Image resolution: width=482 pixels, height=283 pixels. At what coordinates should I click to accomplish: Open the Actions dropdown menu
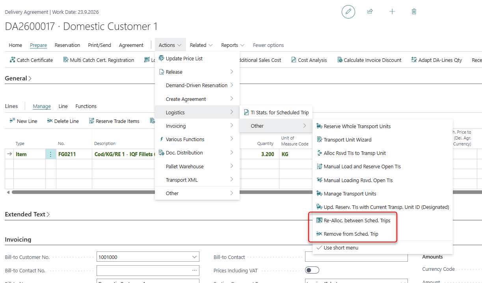pyautogui.click(x=170, y=45)
